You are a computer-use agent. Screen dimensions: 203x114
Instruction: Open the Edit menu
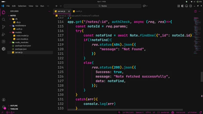[x=14, y=6]
